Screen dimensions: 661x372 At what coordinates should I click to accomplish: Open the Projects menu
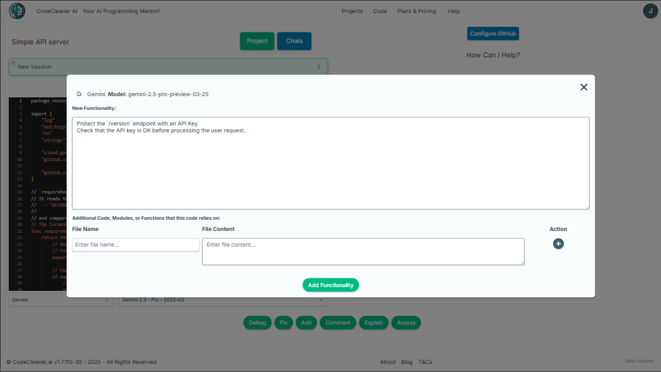point(352,11)
